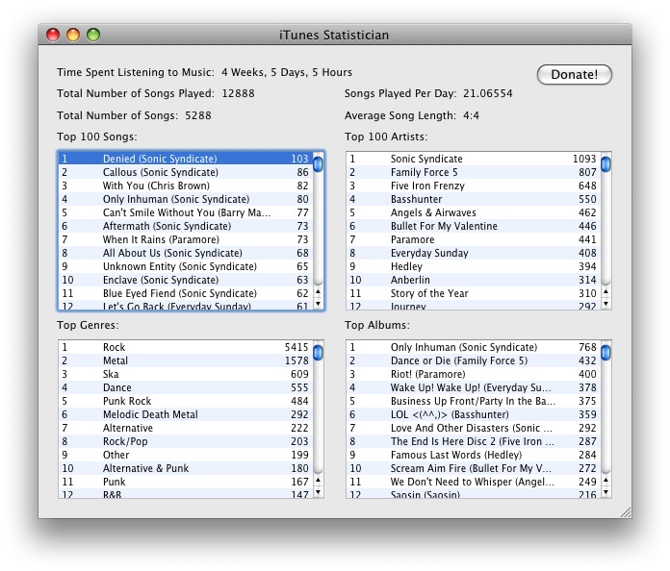Select song Aftermath (Sonic Syndicate)
670x571 pixels.
point(186,226)
